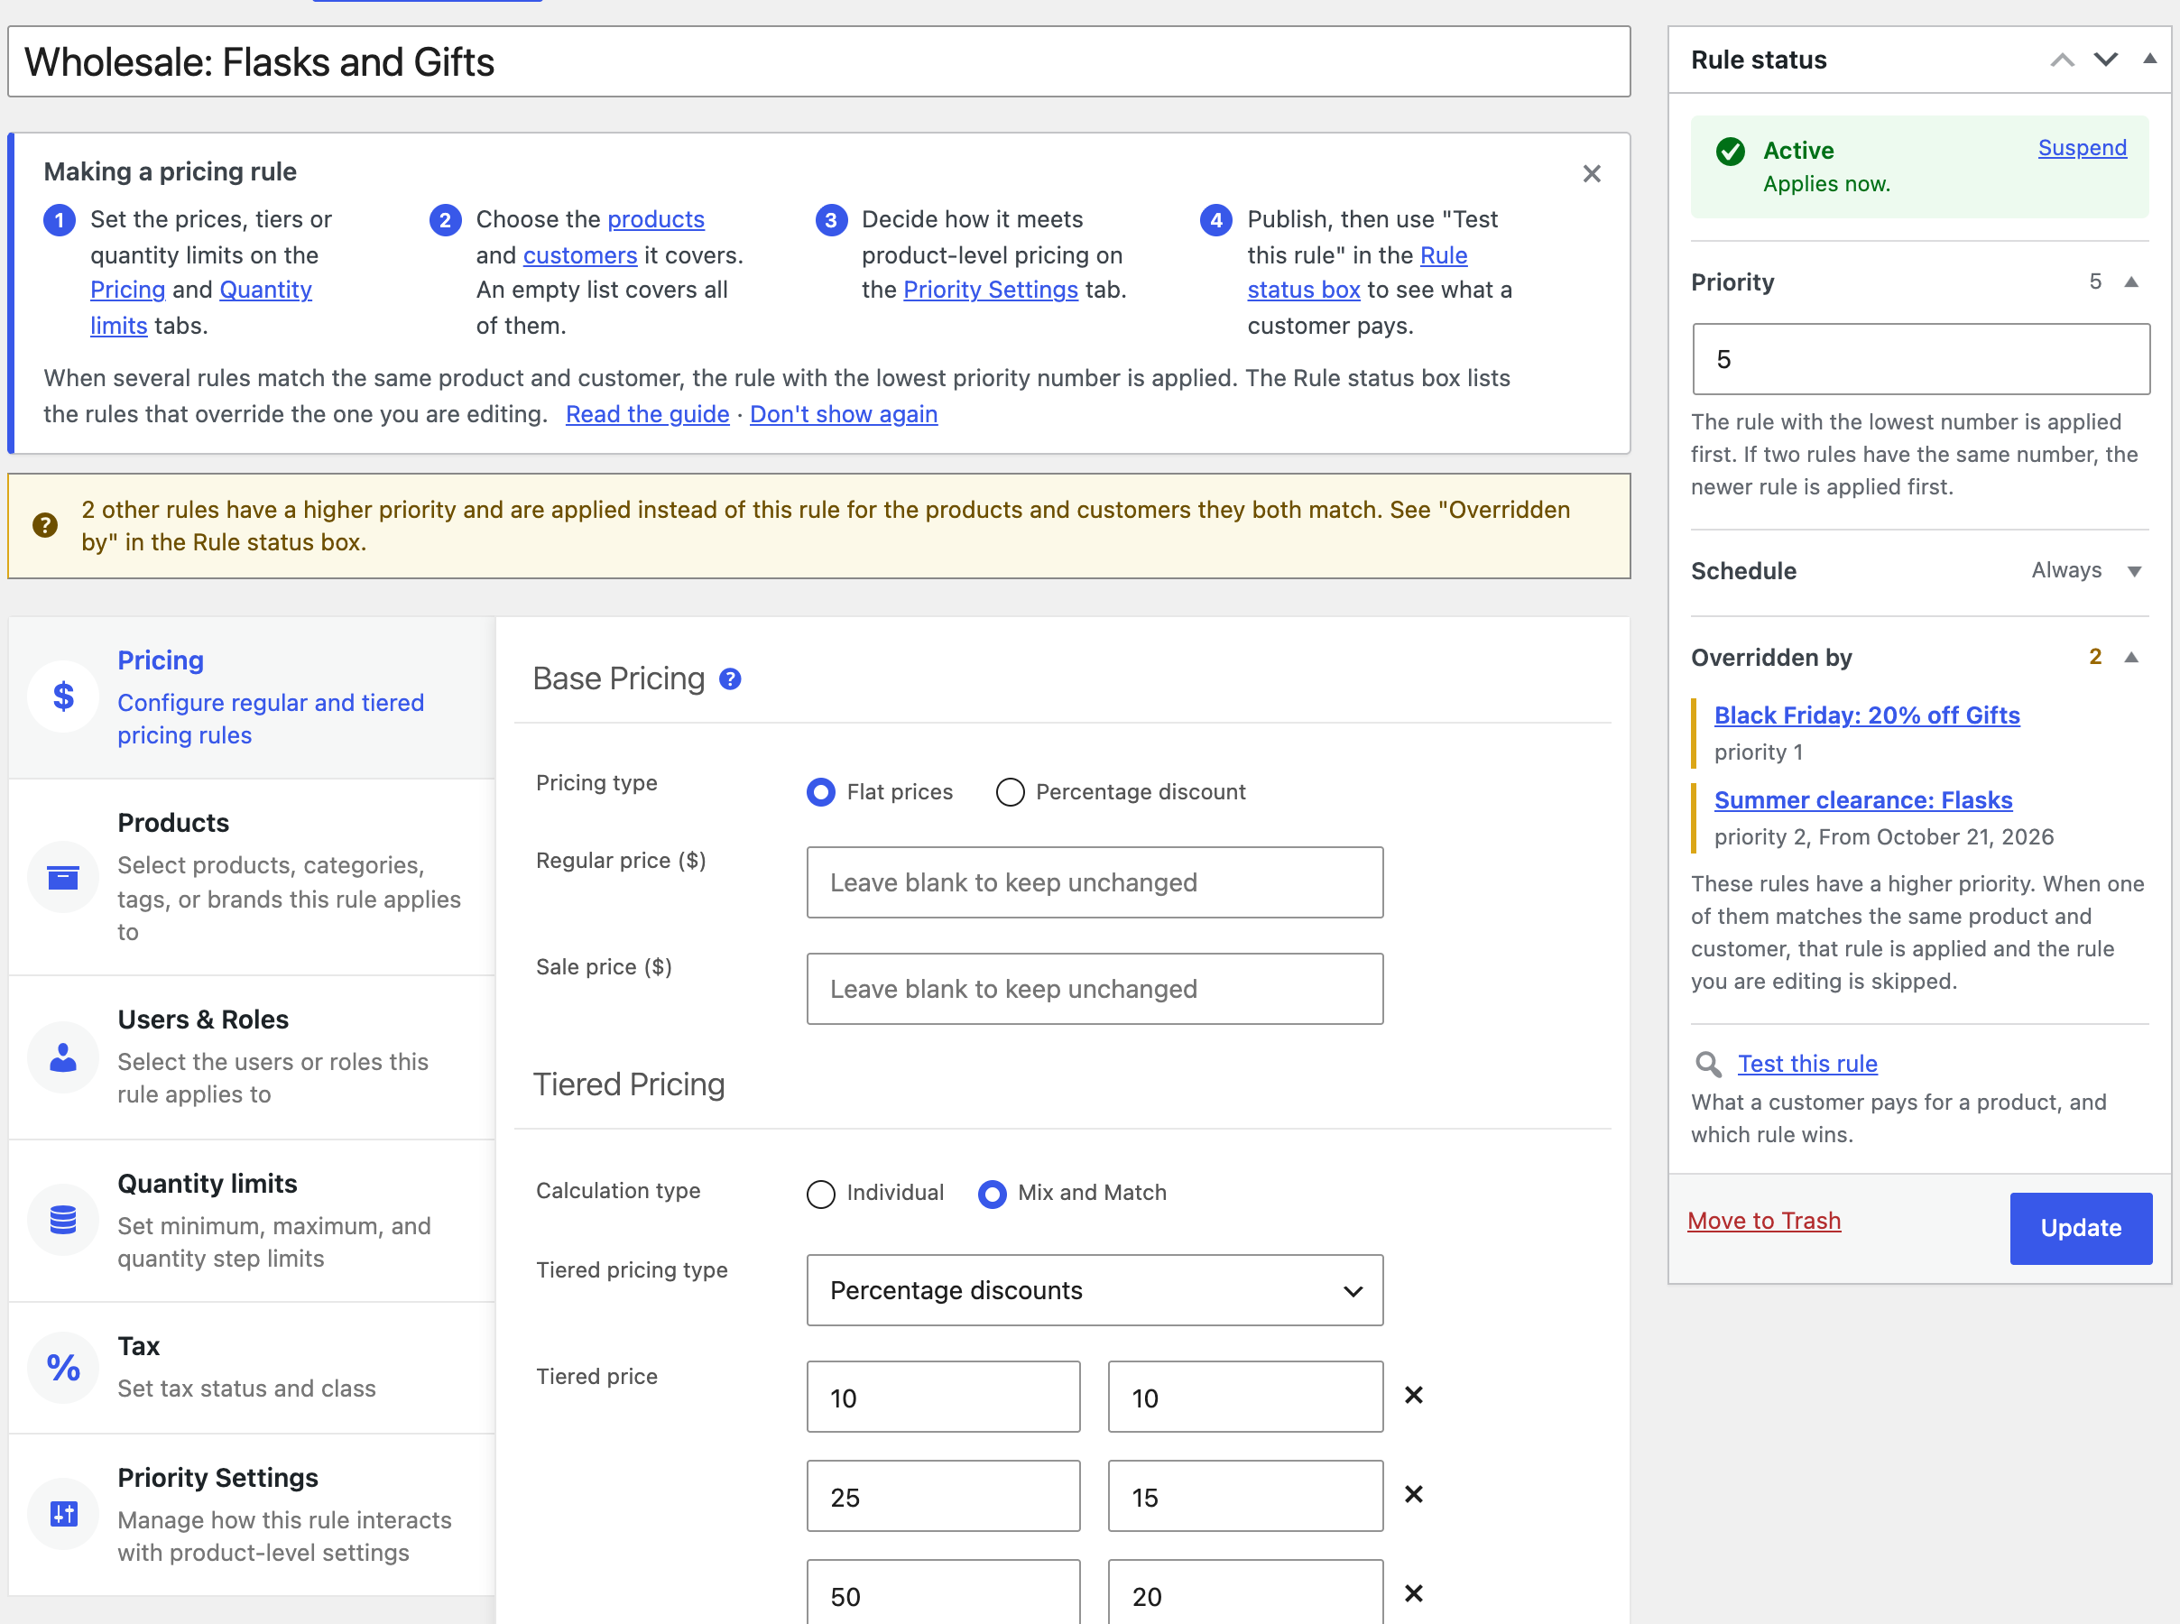Collapse the Priority section
Viewport: 2180px width, 1624px height.
click(2131, 282)
